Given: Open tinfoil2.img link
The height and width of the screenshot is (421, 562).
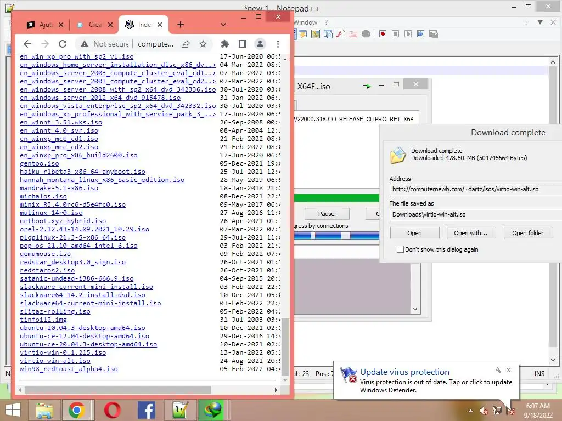Looking at the screenshot, I should click(43, 320).
